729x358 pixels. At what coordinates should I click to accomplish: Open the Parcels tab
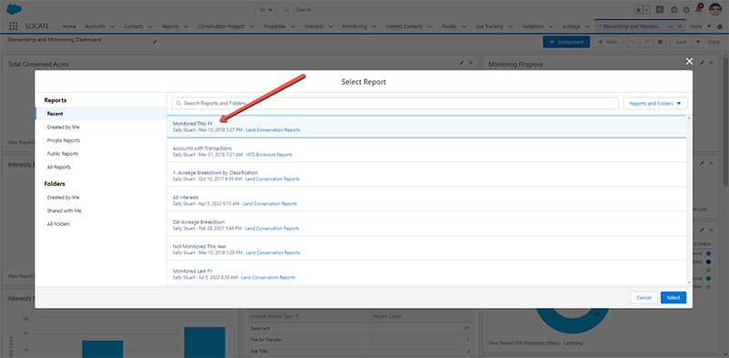tap(449, 26)
